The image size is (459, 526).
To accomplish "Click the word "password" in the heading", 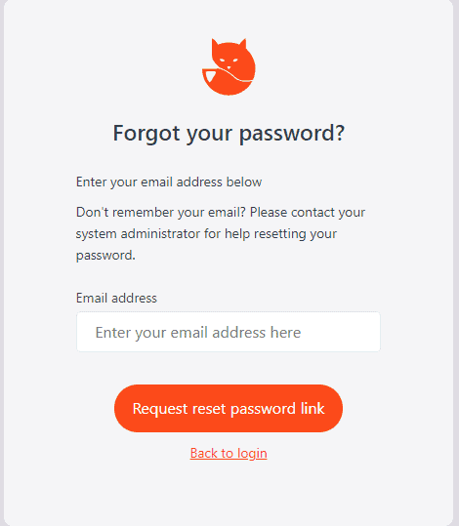I will (x=287, y=134).
